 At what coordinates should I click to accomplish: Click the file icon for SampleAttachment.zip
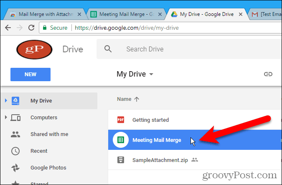click(x=121, y=160)
